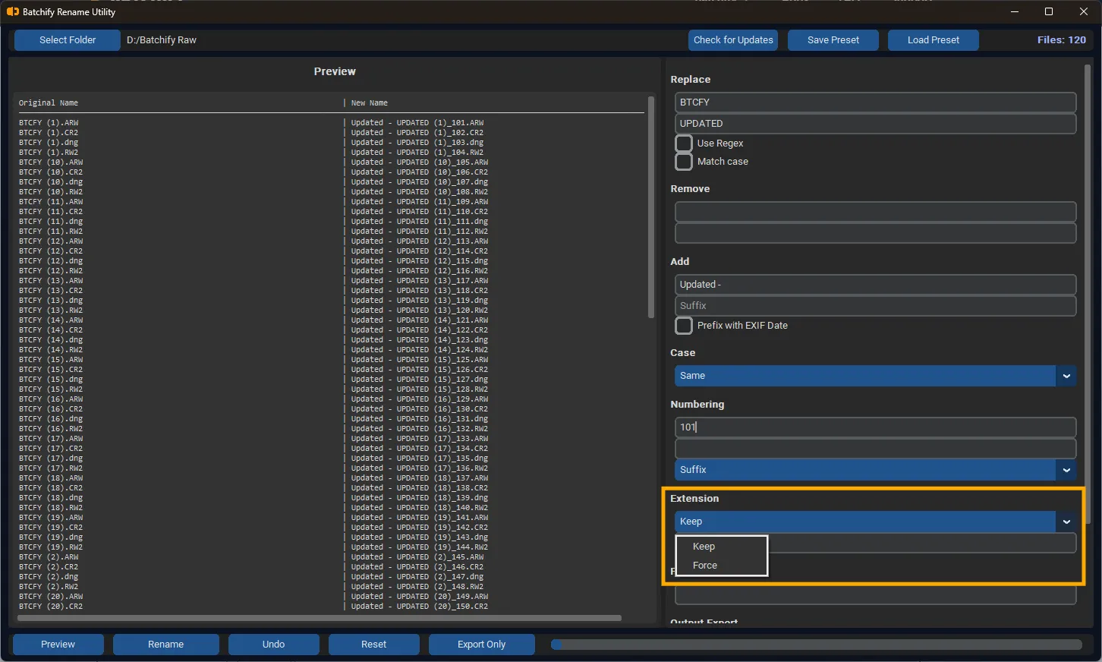Run the Preview action

pos(58,644)
